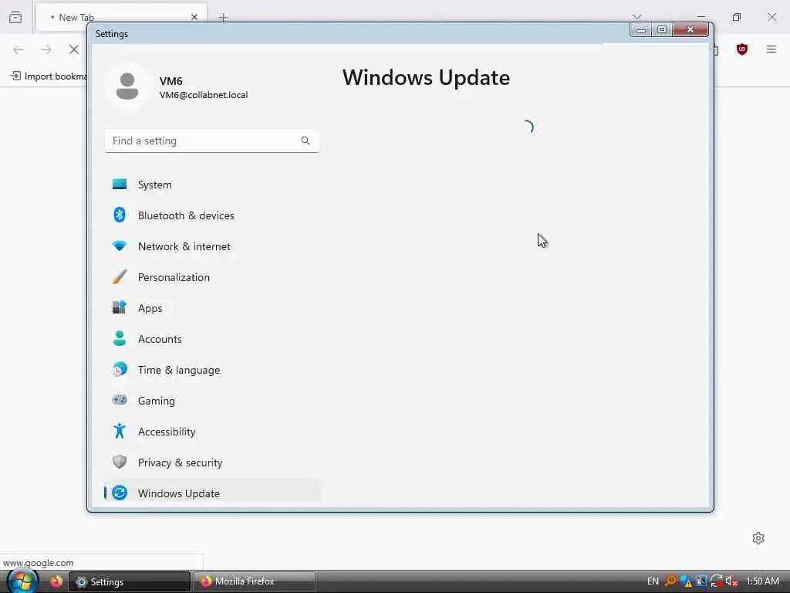Stop page loading in Firefox
Viewport: 790px width, 593px height.
click(x=74, y=49)
